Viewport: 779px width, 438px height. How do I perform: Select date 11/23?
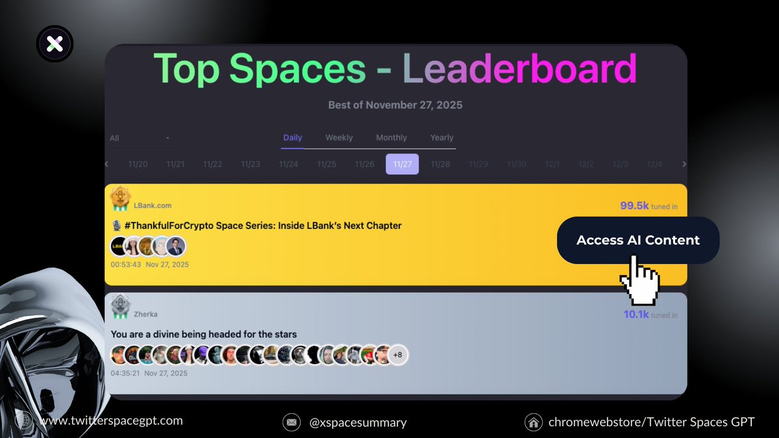pyautogui.click(x=251, y=164)
